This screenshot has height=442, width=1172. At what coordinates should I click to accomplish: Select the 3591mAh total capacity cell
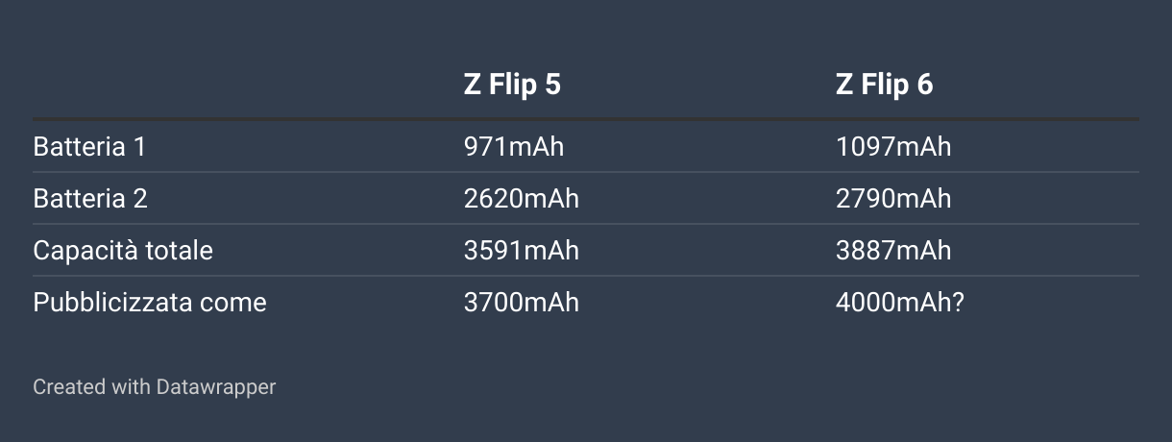[521, 251]
